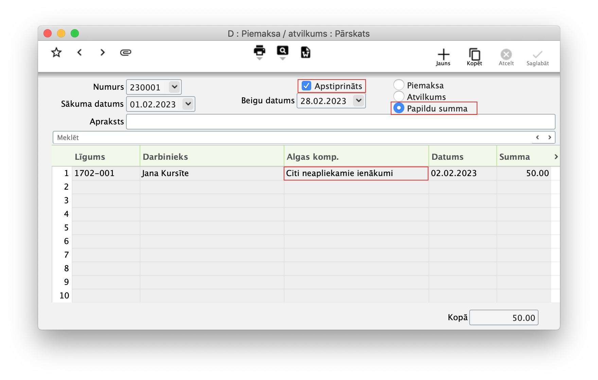Image resolution: width=598 pixels, height=380 pixels.
Task: Click the Meklēt search field
Action: [292, 137]
